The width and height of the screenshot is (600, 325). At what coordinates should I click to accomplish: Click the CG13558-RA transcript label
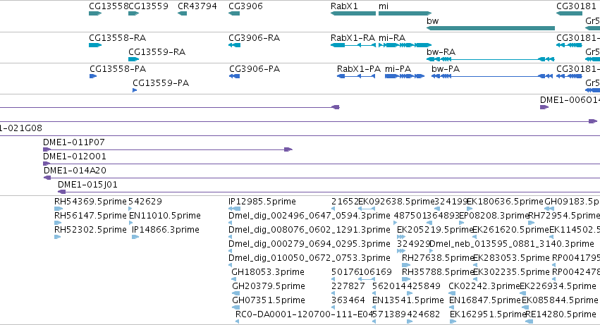coord(118,38)
